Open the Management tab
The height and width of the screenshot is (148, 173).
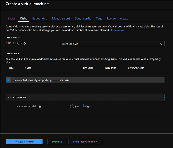(x=61, y=19)
